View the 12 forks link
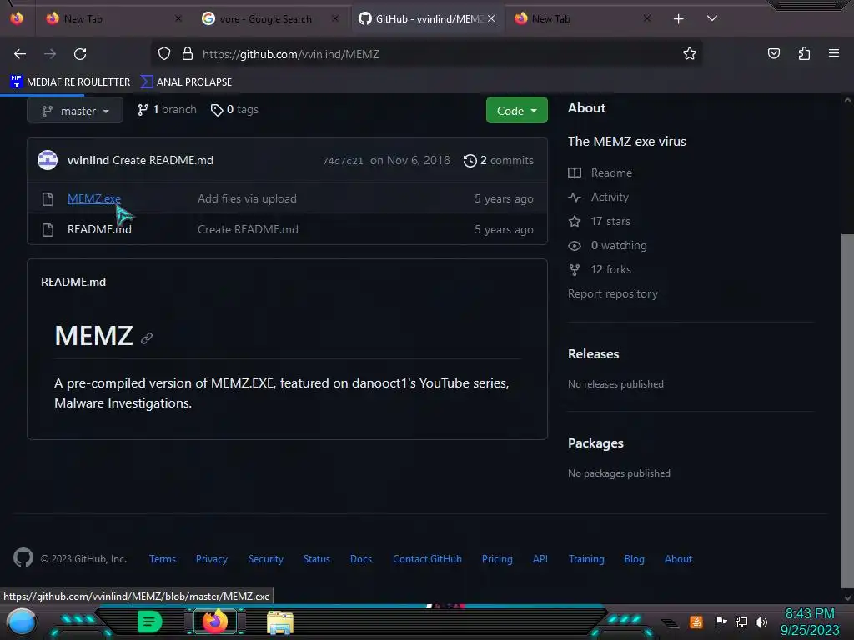Screen dimensions: 854x640 click(x=600, y=269)
